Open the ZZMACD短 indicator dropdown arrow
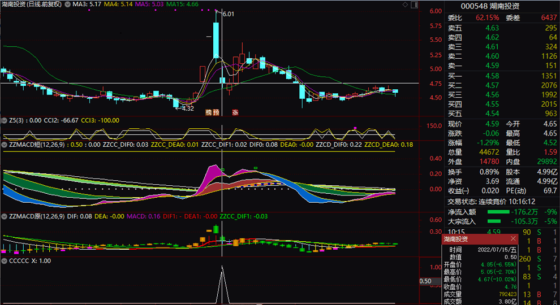Screen dimensions: 560x305 click(x=5, y=145)
